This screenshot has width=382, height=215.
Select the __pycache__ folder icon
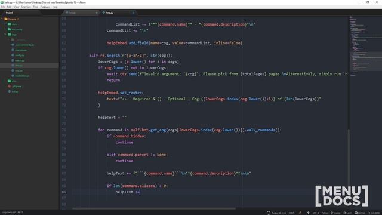point(13,40)
